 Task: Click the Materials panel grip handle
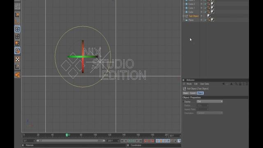click(x=23, y=145)
